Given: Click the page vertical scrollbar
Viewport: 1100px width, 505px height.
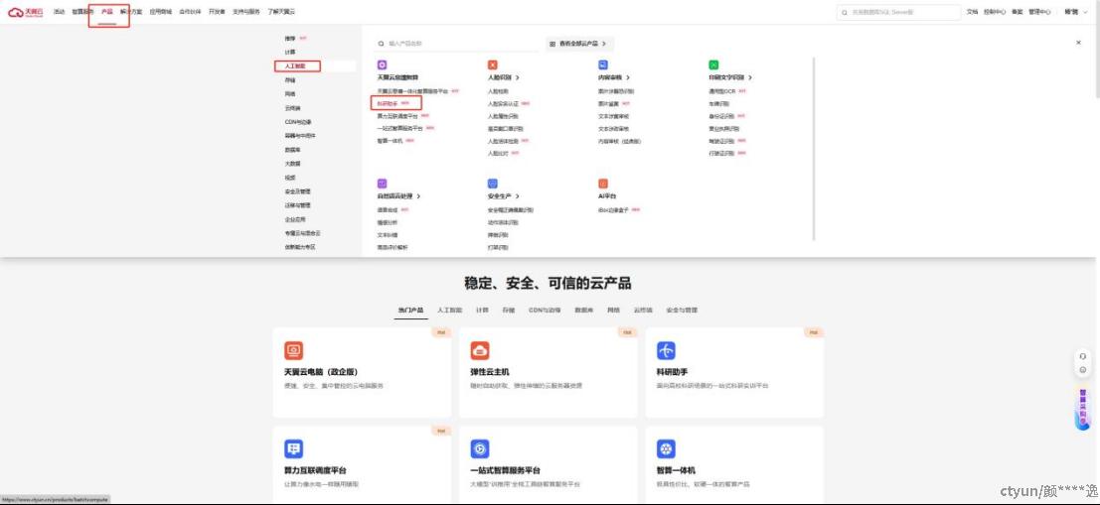Looking at the screenshot, I should point(1096,49).
